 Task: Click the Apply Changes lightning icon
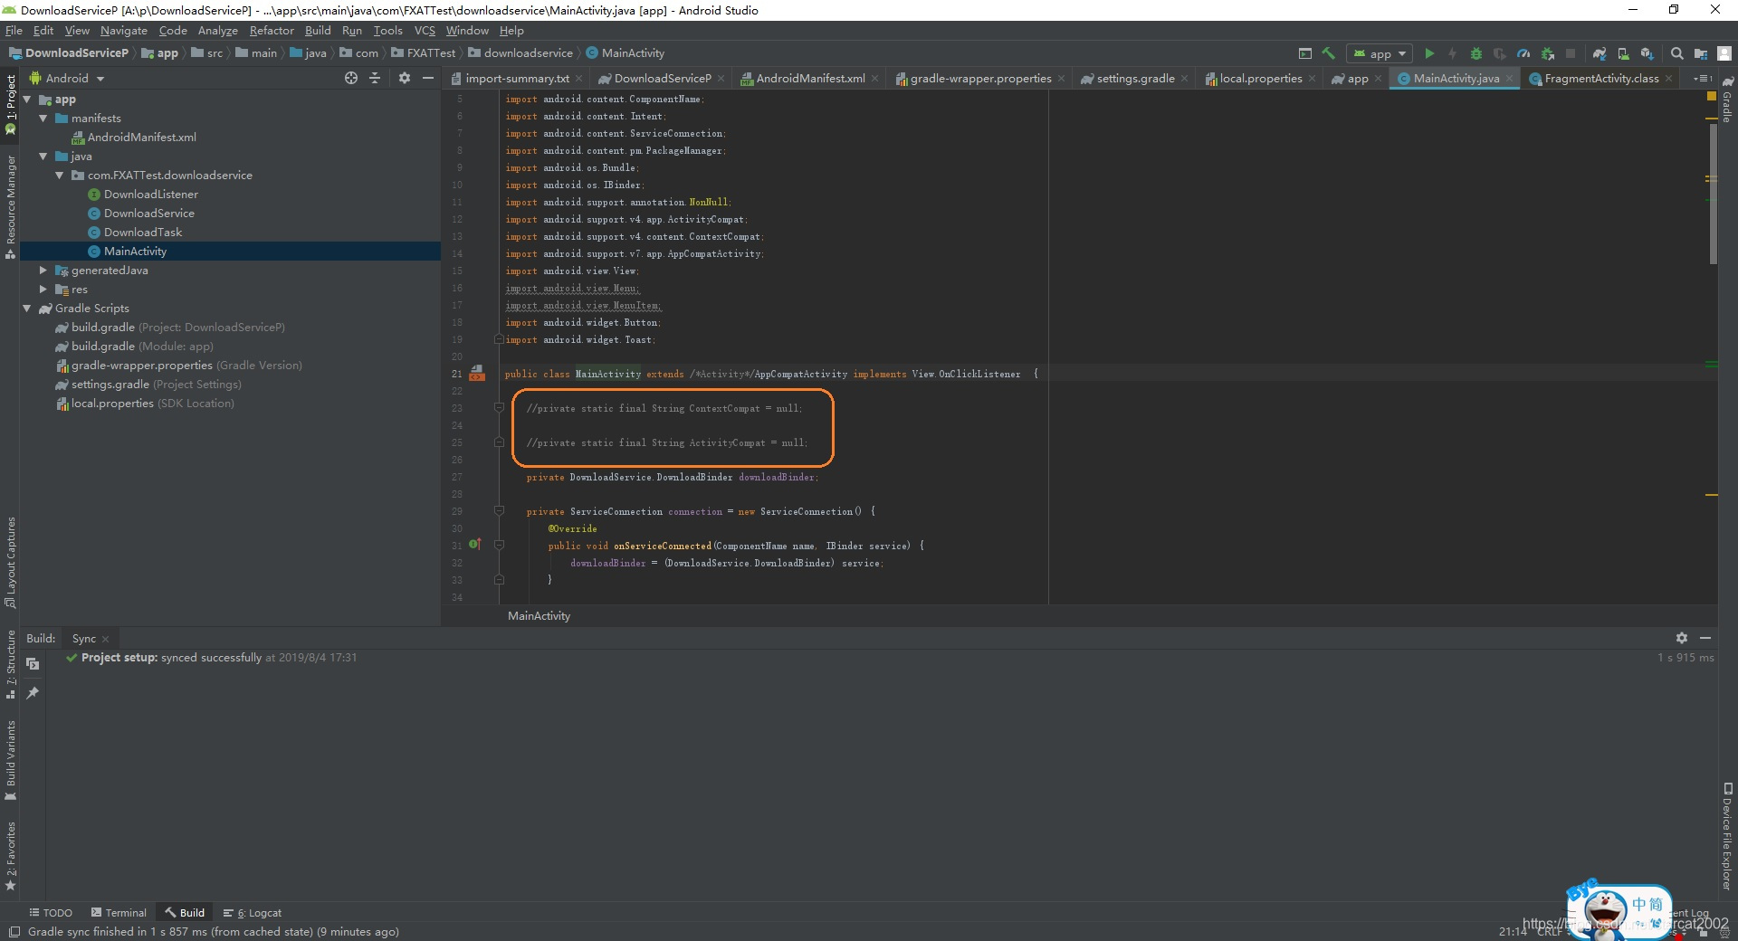click(x=1452, y=53)
